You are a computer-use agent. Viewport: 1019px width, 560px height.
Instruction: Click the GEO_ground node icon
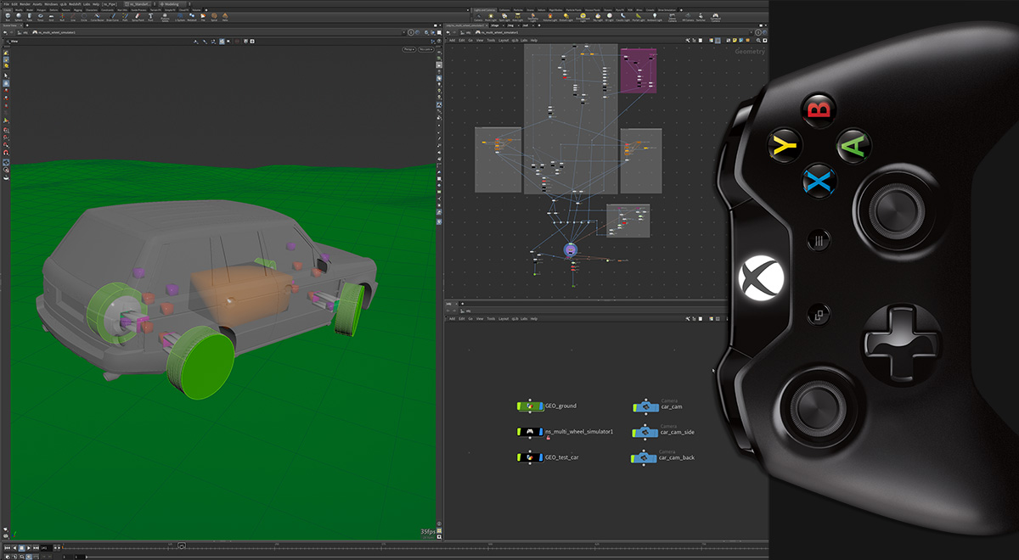pos(531,406)
